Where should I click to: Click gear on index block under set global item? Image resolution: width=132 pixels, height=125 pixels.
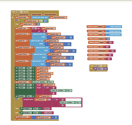48,64
